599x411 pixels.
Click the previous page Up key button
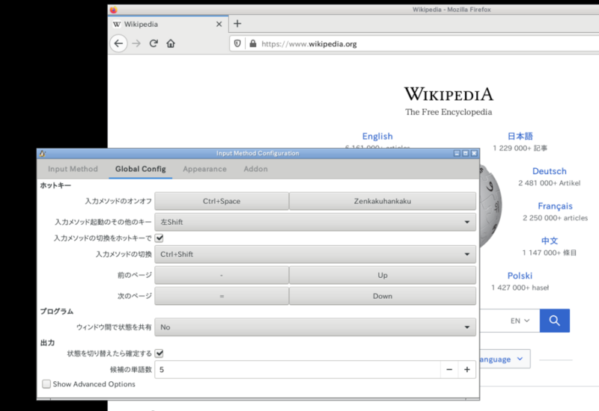click(x=383, y=275)
